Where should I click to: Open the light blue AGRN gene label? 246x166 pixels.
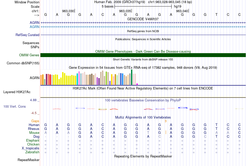pos(34,27)
